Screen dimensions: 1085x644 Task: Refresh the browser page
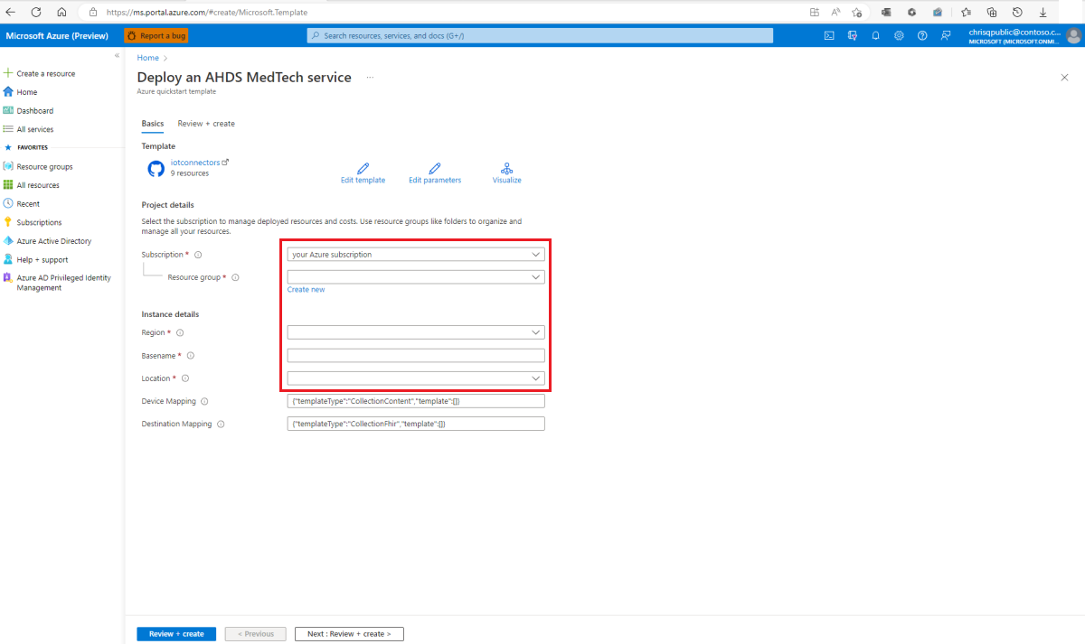[36, 12]
